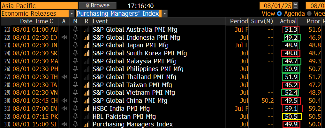
Task: Click the speaker icon on Indonesia row
Action: coord(64,38)
